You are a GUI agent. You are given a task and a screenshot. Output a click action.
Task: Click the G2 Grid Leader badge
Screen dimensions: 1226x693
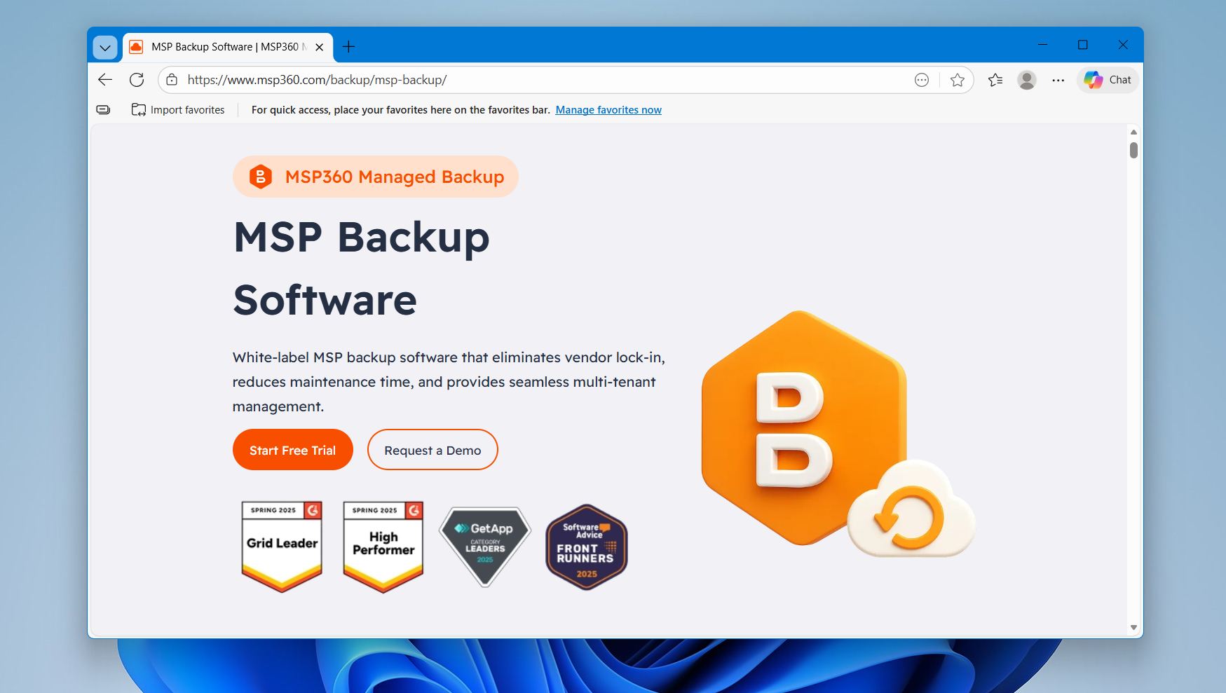[x=281, y=546]
